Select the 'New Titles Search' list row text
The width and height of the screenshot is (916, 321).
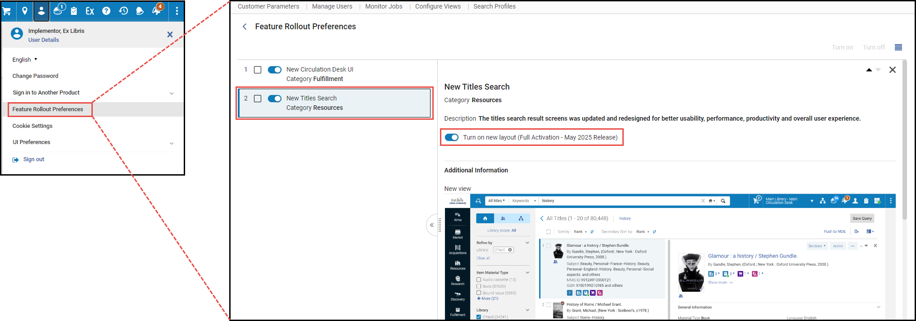[312, 98]
